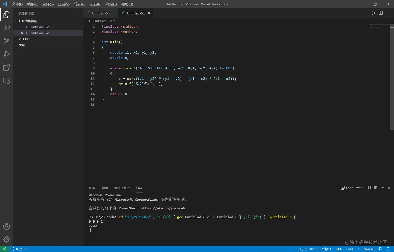Open the Manage settings gear
Screen dimensions: 394x252
(x=7, y=239)
